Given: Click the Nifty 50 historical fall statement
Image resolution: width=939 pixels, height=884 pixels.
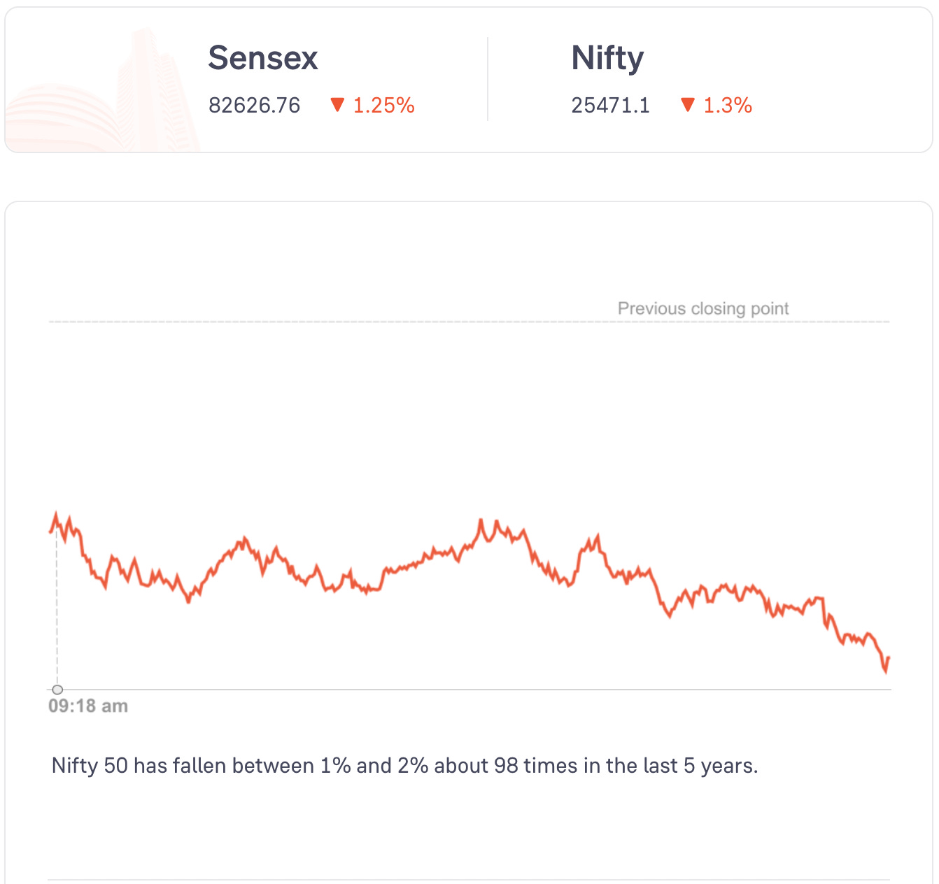Looking at the screenshot, I should 404,766.
